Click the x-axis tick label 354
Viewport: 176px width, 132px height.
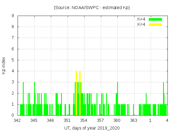click(84, 120)
